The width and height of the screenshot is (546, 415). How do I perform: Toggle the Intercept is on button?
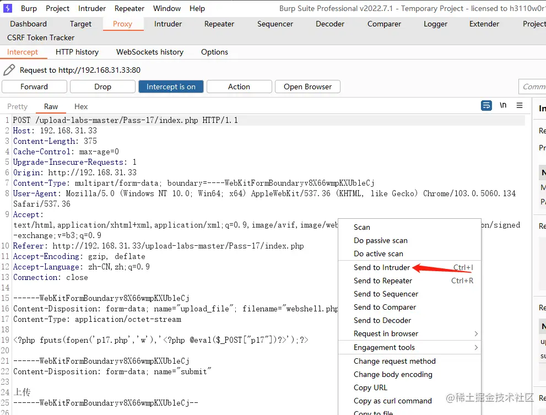click(171, 87)
